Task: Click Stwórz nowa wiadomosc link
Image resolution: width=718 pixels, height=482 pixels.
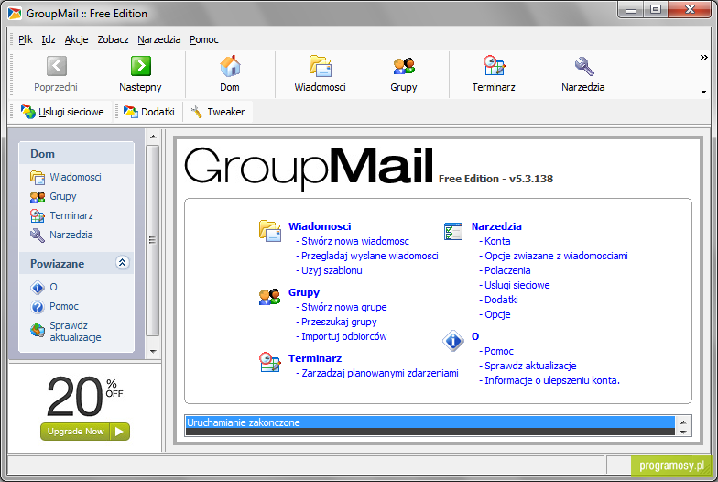Action: tap(355, 241)
